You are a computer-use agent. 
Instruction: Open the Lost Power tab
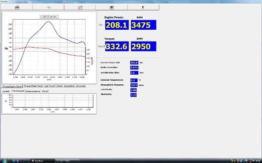coord(49,86)
